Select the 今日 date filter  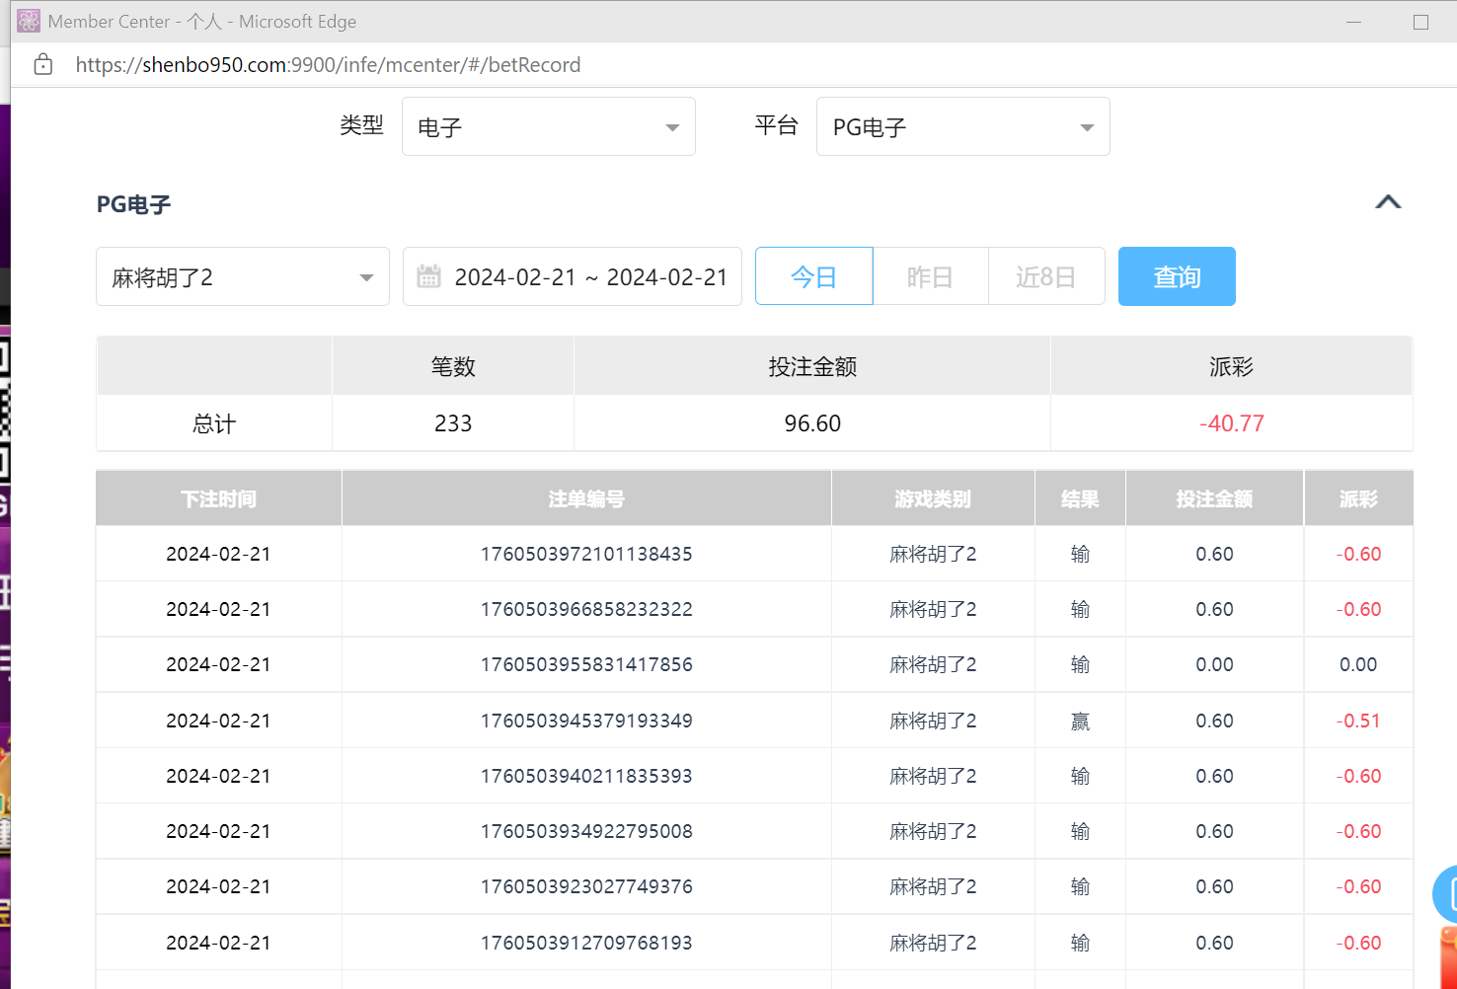coord(813,276)
